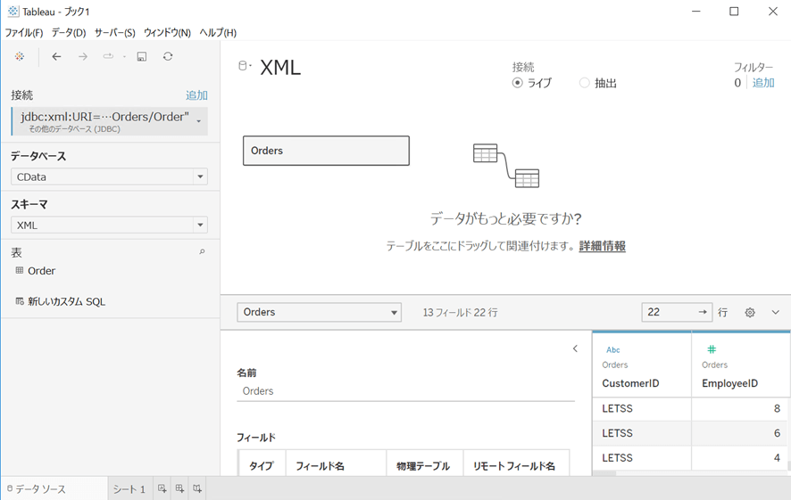Open data grid settings gear icon
The width and height of the screenshot is (791, 500).
tap(750, 313)
